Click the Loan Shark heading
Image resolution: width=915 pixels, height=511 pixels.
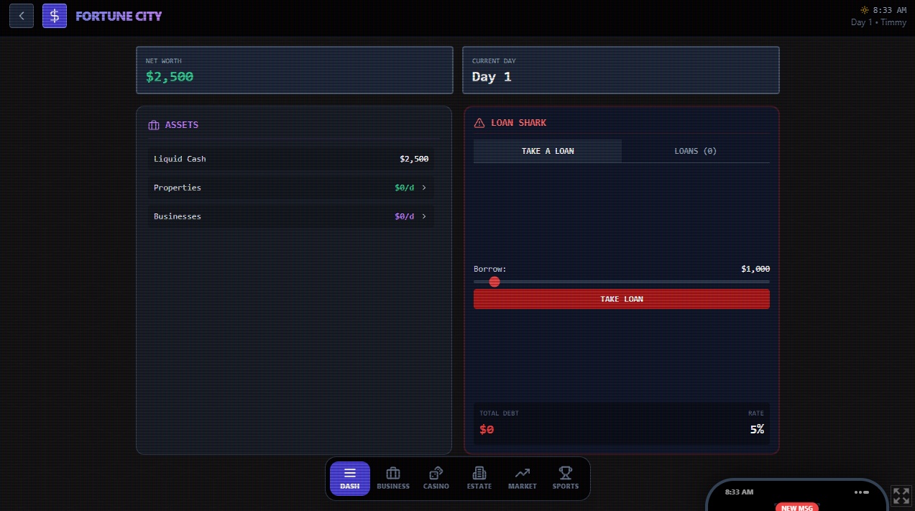point(519,123)
